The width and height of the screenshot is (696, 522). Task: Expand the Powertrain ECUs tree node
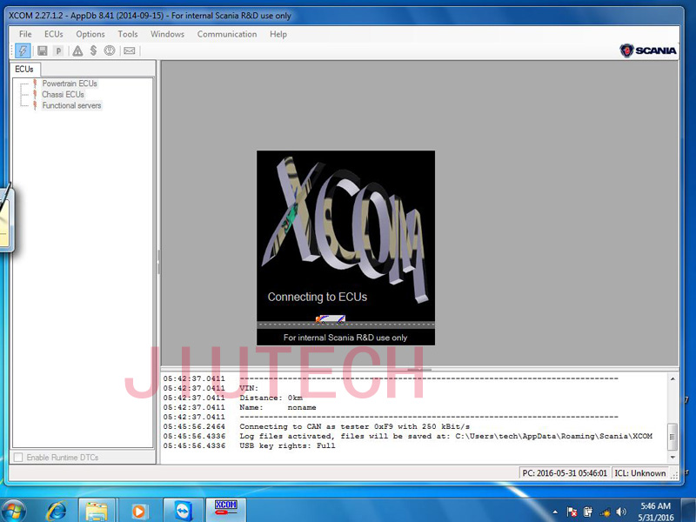[x=70, y=84]
